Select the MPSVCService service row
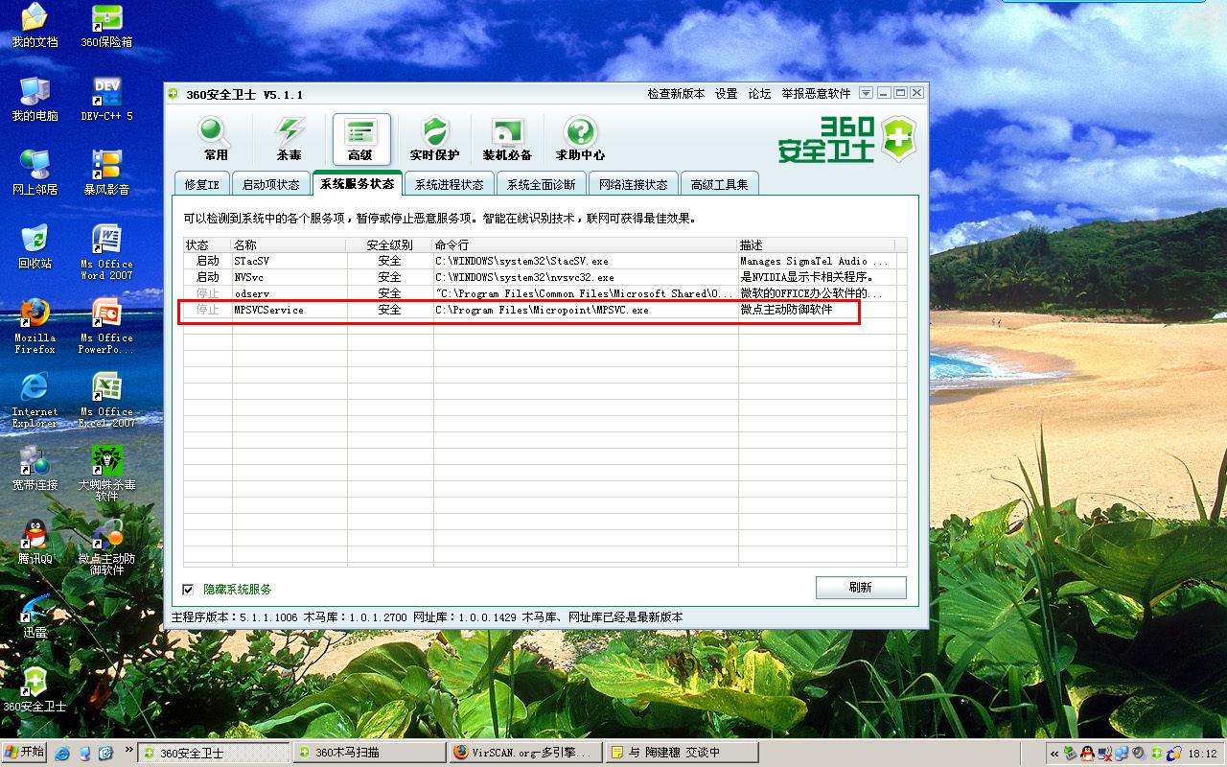The width and height of the screenshot is (1227, 767). coord(544,310)
